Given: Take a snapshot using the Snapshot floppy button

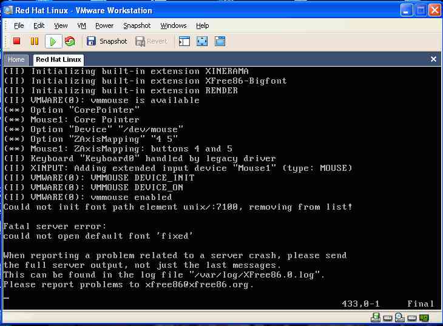Looking at the screenshot, I should pos(107,41).
